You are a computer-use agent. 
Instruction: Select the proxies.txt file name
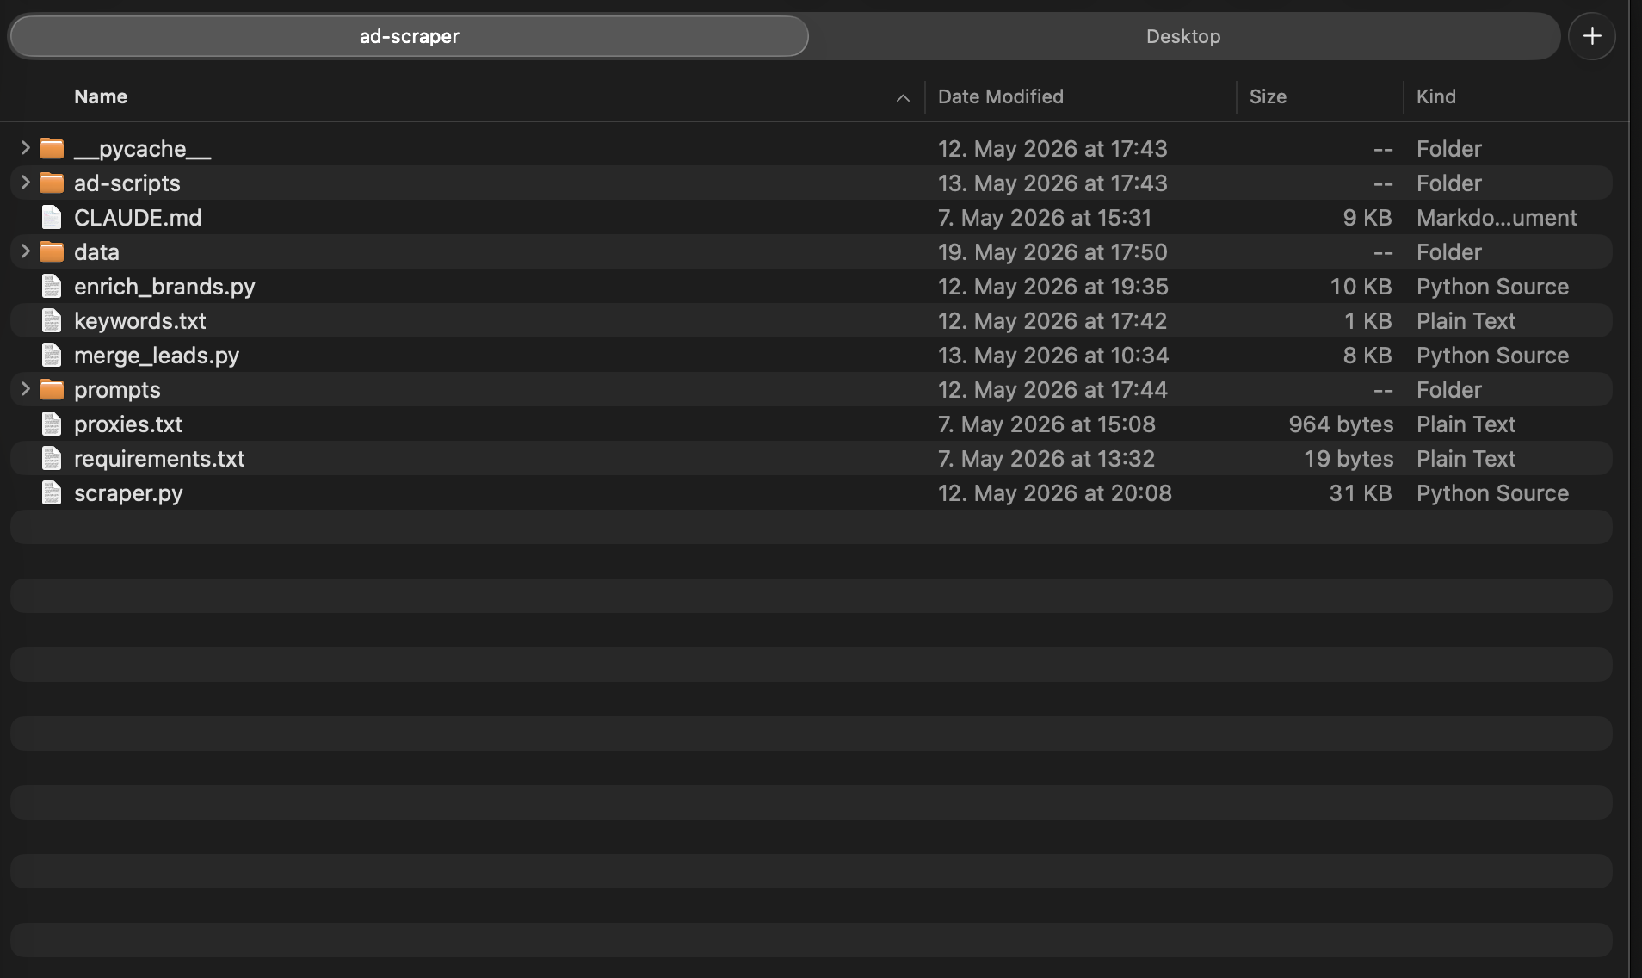point(128,424)
